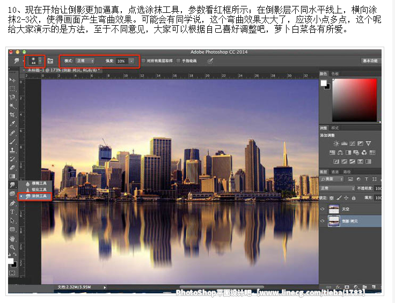Enable 对所有图层取样 checkbox
Screen dimensions: 395x303
[x=143, y=61]
